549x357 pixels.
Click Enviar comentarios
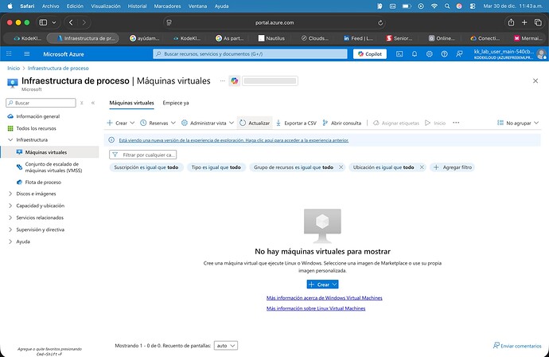coord(517,346)
